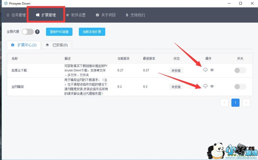
Task: Click the 百度云下载 name cell
Action: pyautogui.click(x=19, y=71)
